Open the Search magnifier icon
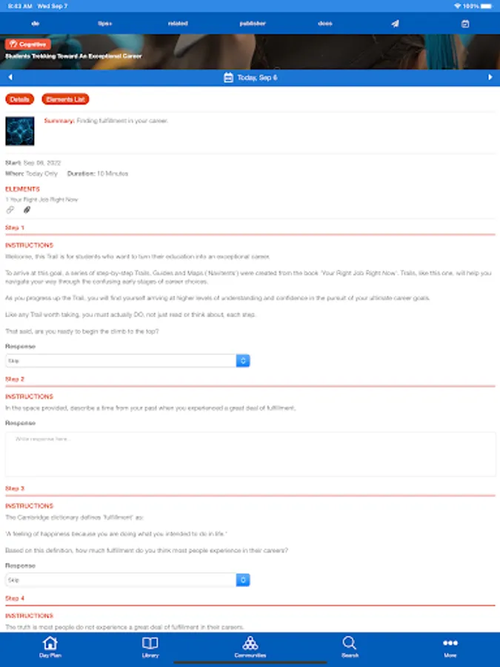 pyautogui.click(x=350, y=643)
